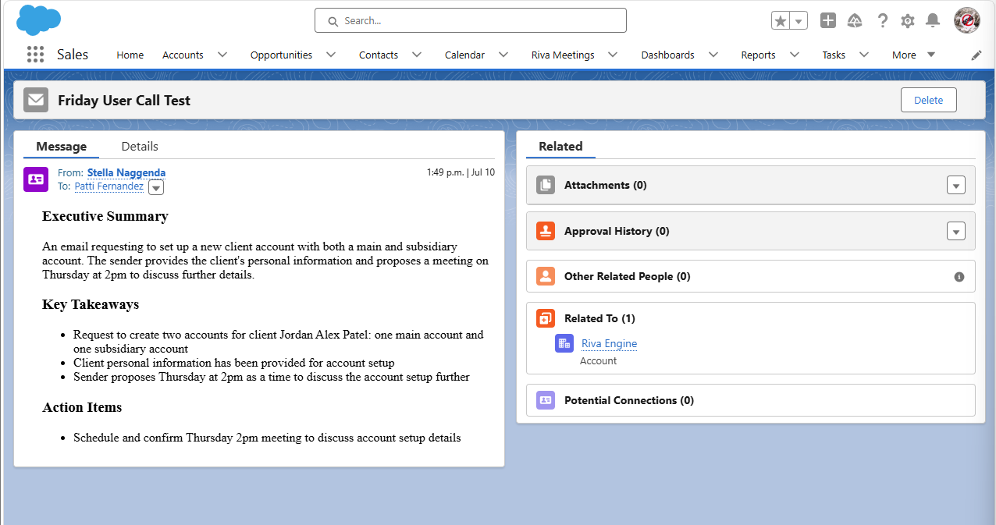Viewport: 996px width, 525px height.
Task: Open the Trailhead guidance icon
Action: pos(855,21)
